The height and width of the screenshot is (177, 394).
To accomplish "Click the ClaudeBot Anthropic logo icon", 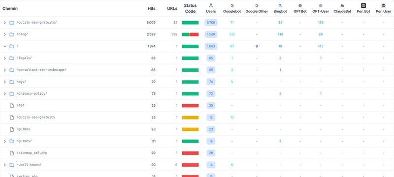I will click(342, 5).
